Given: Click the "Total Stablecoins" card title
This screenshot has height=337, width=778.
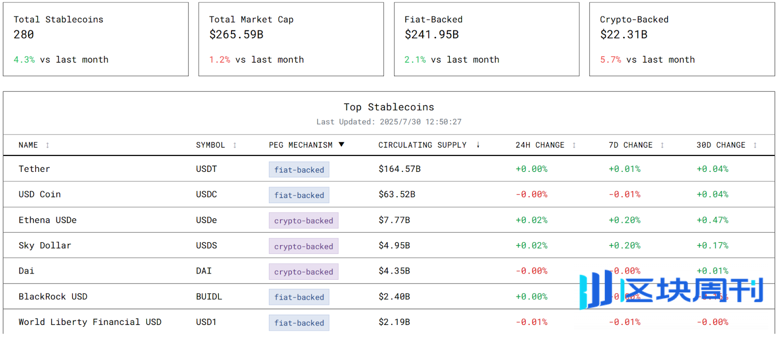Looking at the screenshot, I should 58,19.
